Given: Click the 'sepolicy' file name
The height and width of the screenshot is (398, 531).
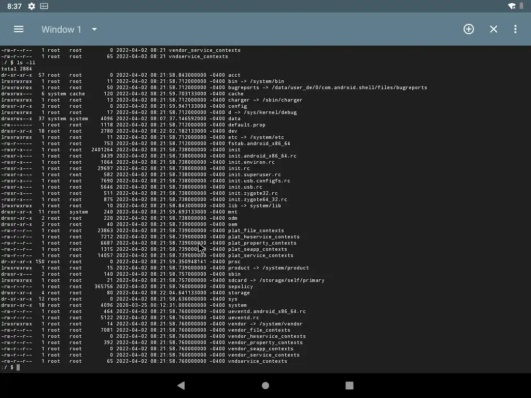Looking at the screenshot, I should click(241, 287).
